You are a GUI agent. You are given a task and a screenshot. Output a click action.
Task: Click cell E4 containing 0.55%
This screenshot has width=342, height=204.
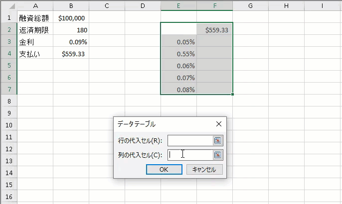[x=178, y=54]
